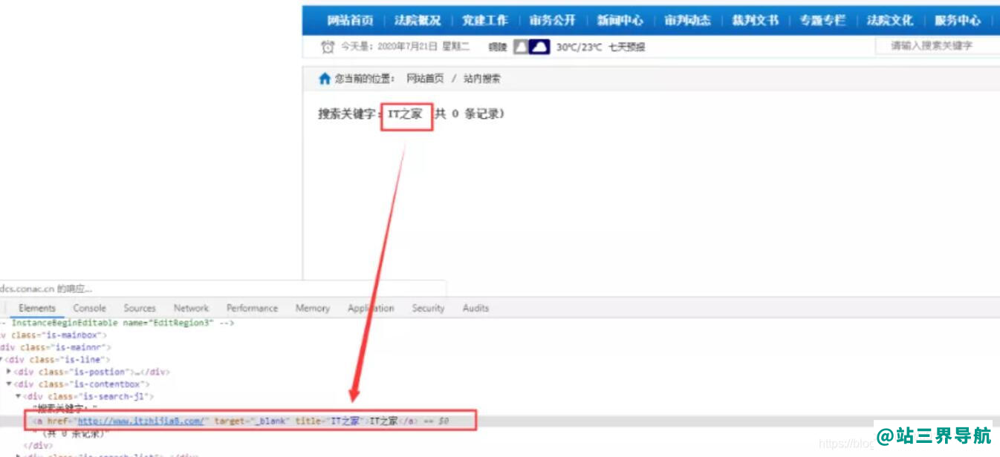Viewport: 1000px width, 457px height.
Task: Open the 裁判文书 navigation item
Action: click(x=756, y=21)
